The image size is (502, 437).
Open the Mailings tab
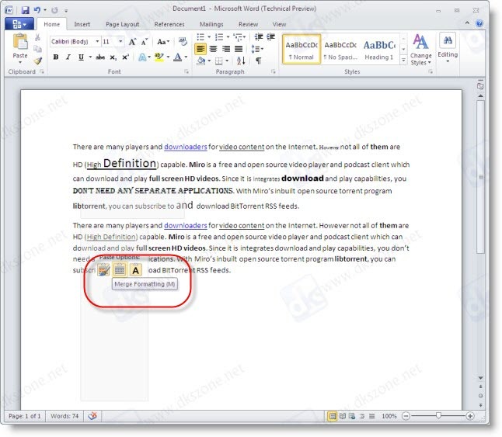coord(211,24)
